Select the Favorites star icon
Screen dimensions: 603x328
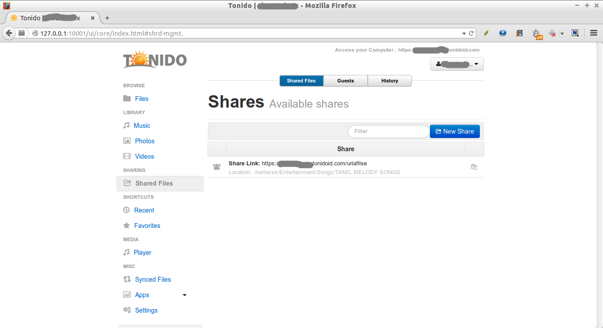[126, 225]
